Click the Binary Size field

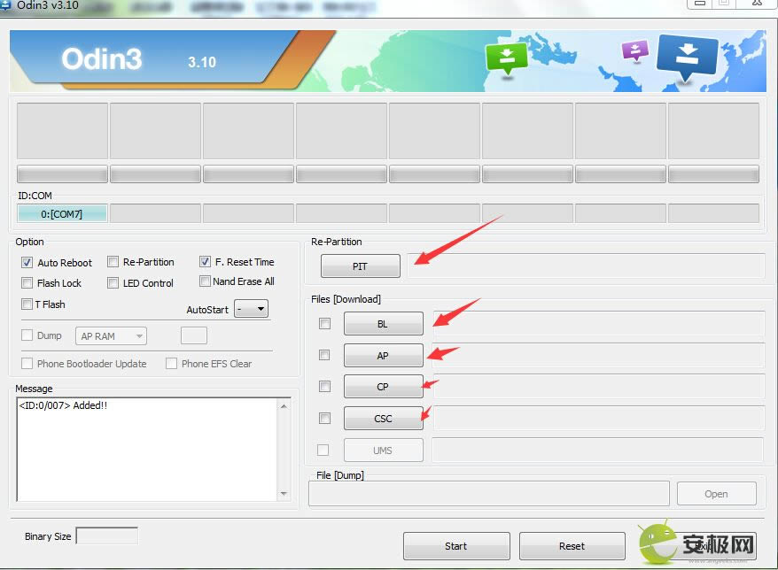[106, 535]
